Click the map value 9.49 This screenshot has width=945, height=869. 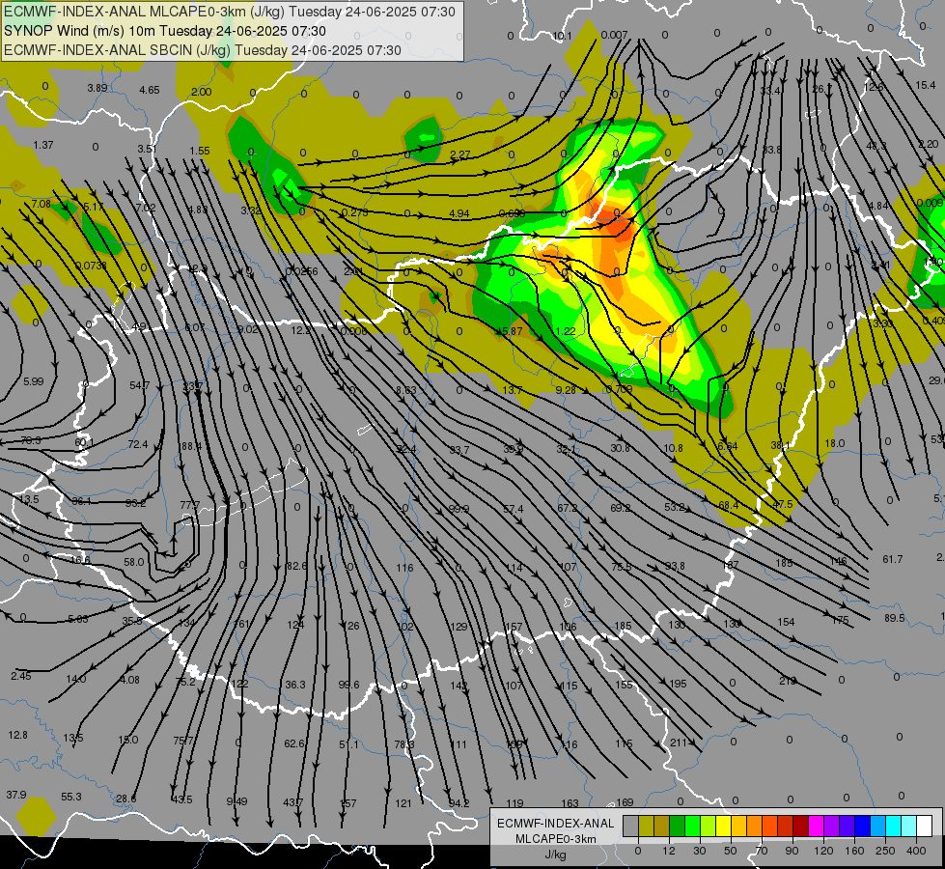236,801
